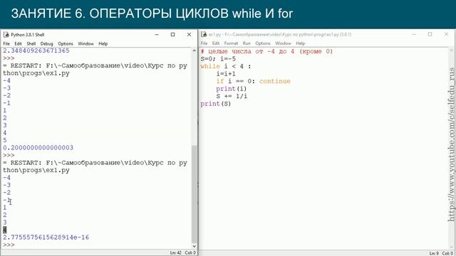Maximize the ex1.py editor window
Viewport: 456px width, 256px height.
click(x=430, y=34)
